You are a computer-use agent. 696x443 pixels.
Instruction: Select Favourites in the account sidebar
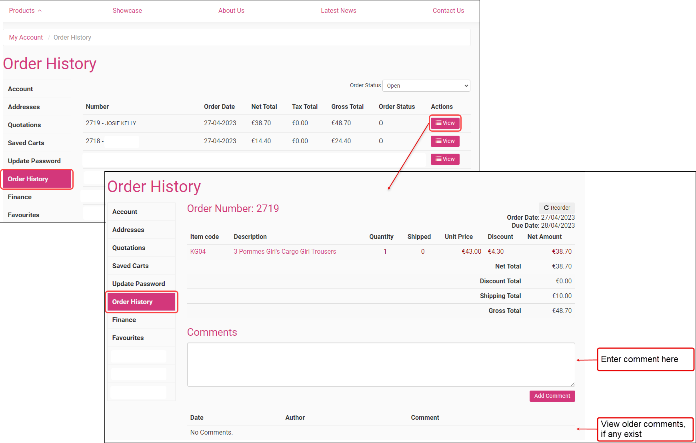point(23,215)
